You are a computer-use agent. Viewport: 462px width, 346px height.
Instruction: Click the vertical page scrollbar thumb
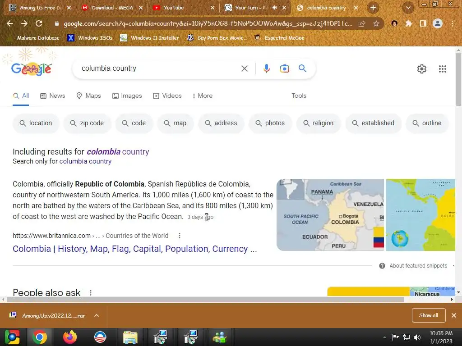pyautogui.click(x=458, y=79)
